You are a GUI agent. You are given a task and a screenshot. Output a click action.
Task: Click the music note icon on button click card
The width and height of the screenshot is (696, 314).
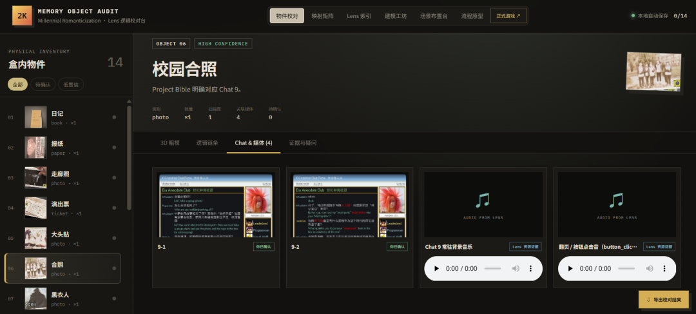pyautogui.click(x=617, y=201)
